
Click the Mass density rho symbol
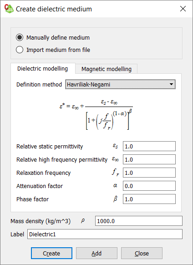pos(83,221)
